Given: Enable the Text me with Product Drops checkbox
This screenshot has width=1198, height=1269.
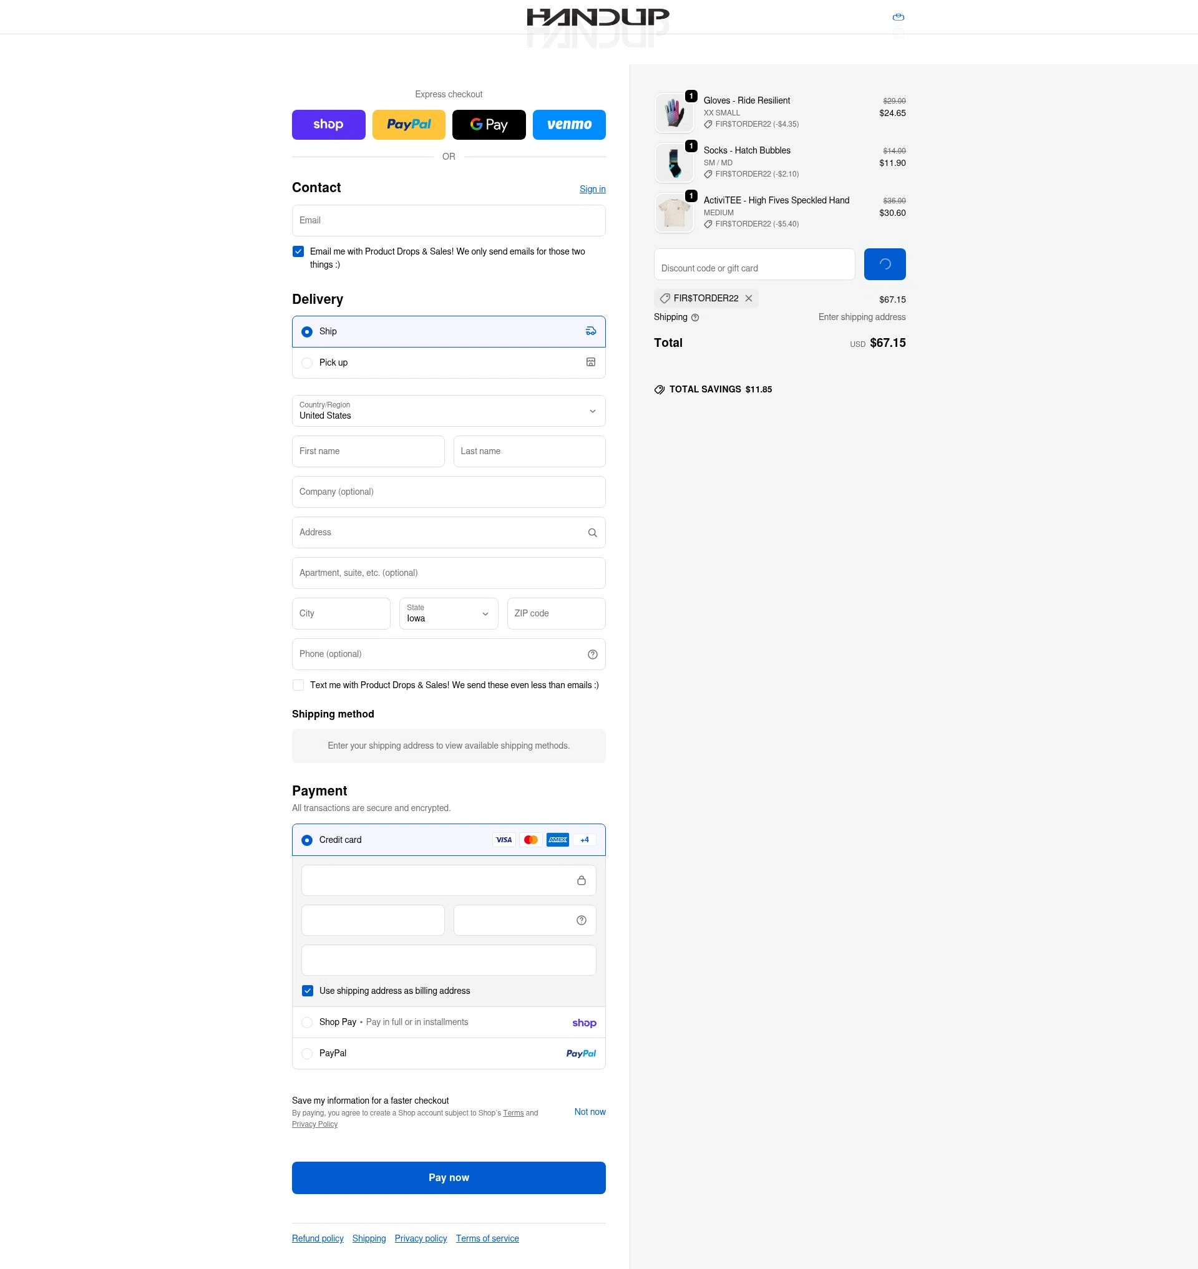Looking at the screenshot, I should (298, 684).
